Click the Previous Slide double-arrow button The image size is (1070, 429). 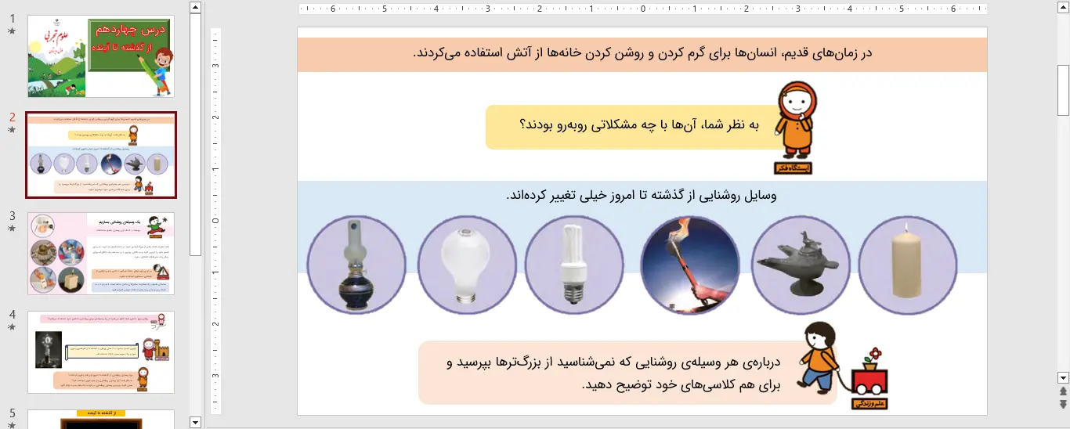pyautogui.click(x=1063, y=391)
